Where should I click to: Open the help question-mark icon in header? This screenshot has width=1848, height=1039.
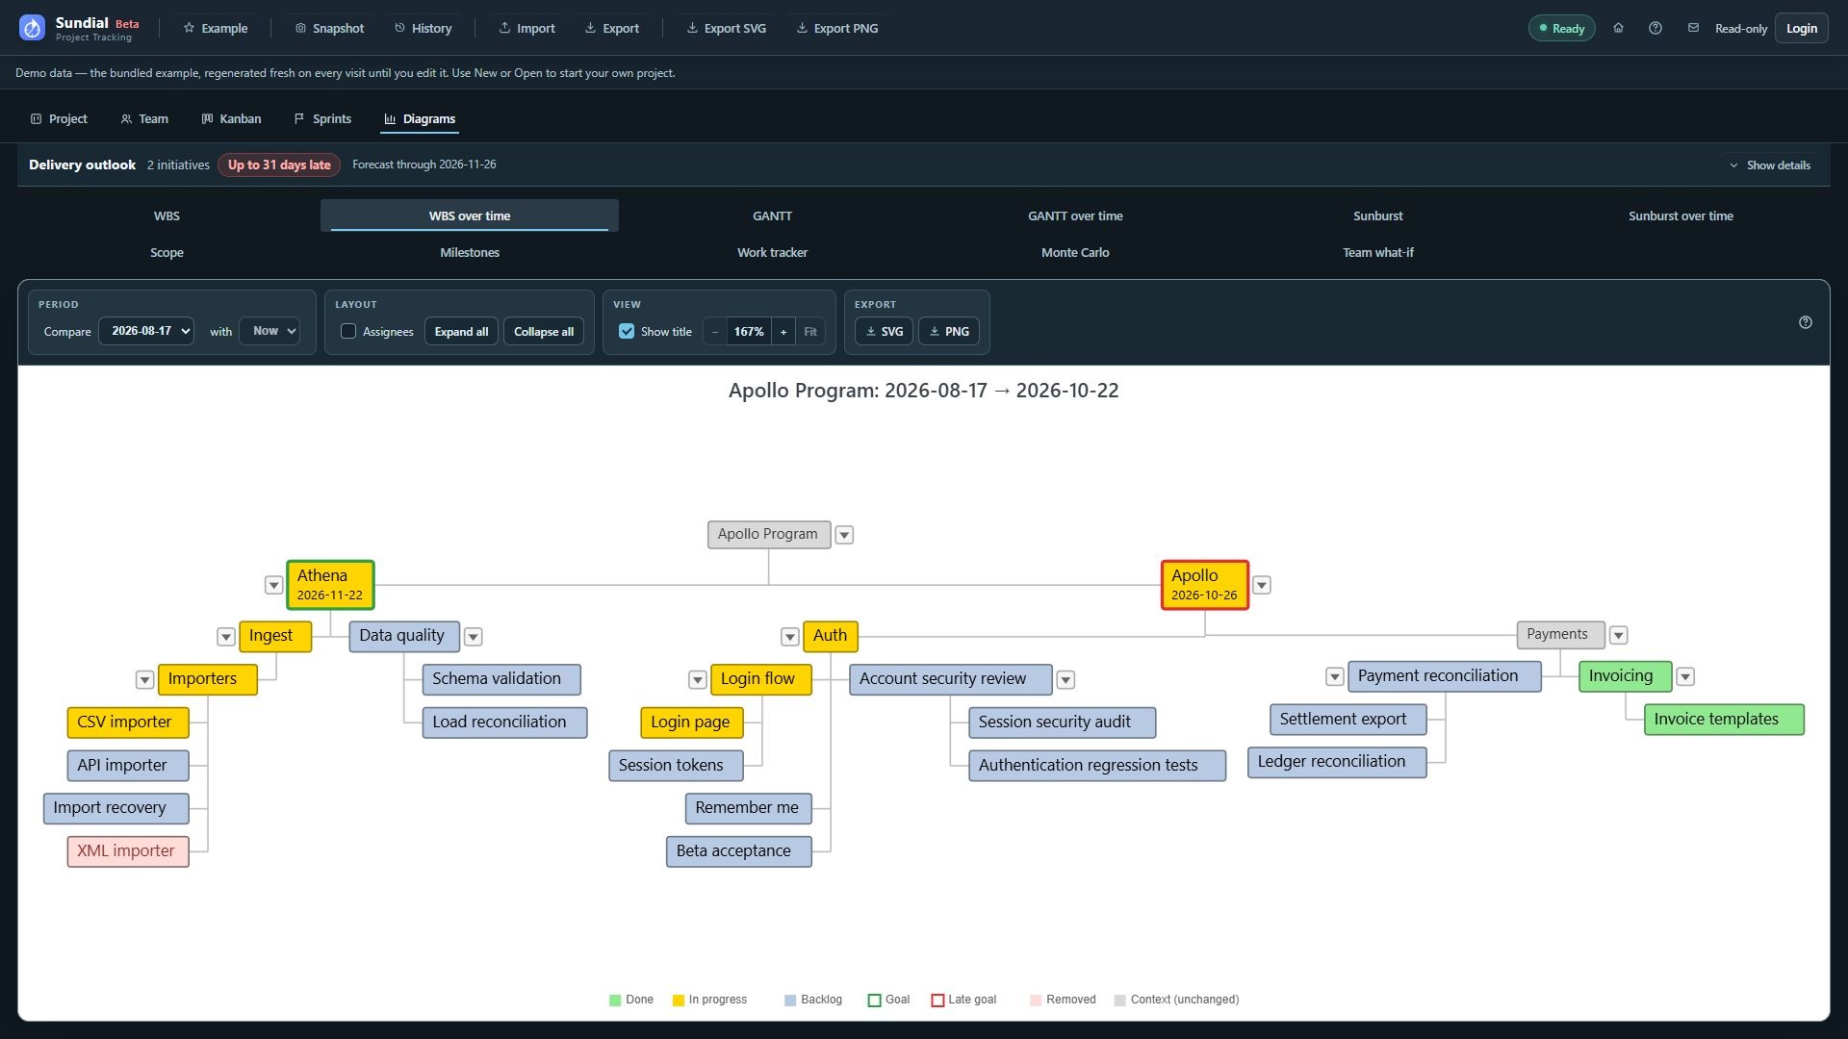pyautogui.click(x=1655, y=28)
